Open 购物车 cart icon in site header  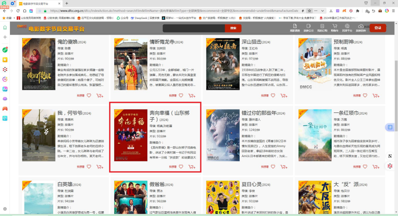pyautogui.click(x=335, y=28)
